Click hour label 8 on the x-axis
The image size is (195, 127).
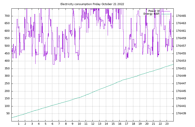(x=66, y=124)
